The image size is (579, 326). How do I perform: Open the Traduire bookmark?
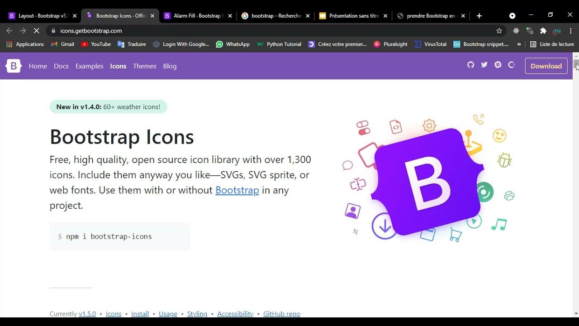pos(132,44)
